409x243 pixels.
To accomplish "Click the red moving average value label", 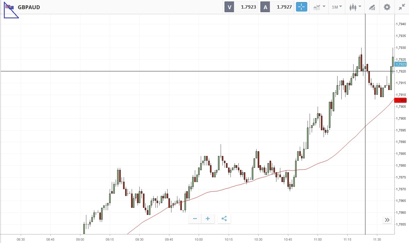I will tap(400, 100).
